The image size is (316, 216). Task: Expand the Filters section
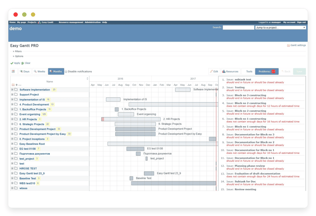[x=17, y=52]
